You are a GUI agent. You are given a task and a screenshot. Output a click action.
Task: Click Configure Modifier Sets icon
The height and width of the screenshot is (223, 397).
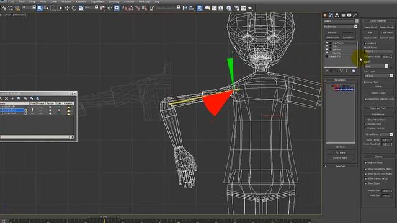(354, 71)
